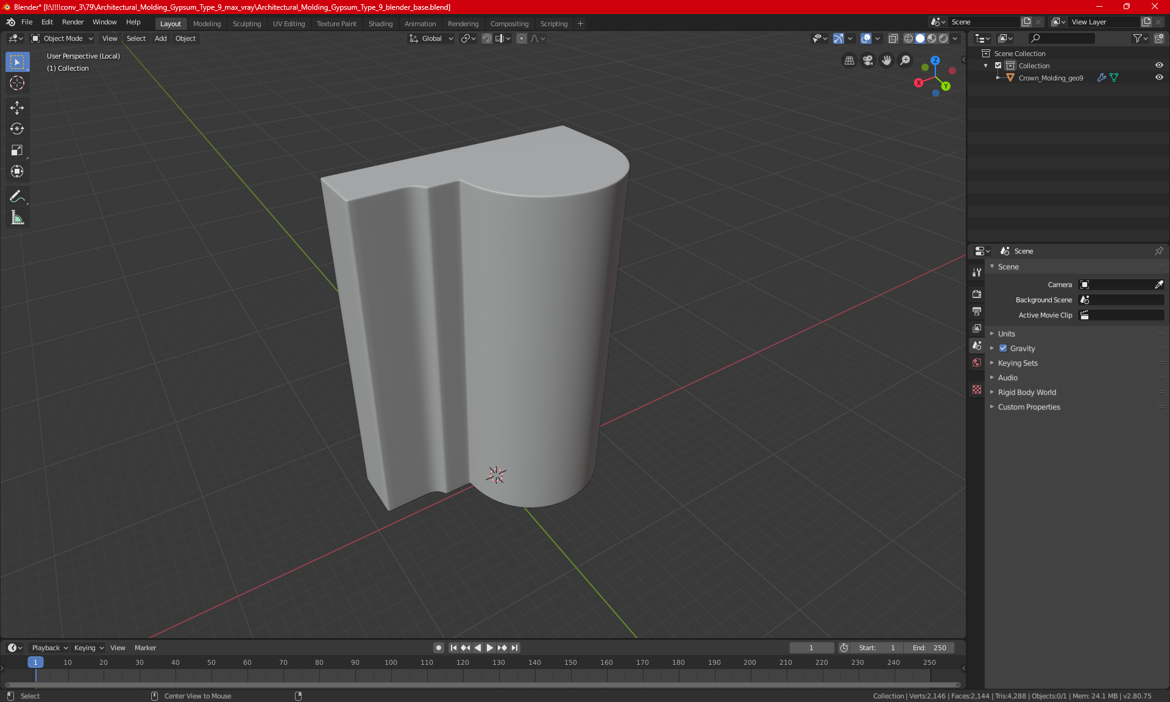Hide Crown_Molding_geo9 with its eye icon
Image resolution: width=1170 pixels, height=702 pixels.
click(1158, 77)
